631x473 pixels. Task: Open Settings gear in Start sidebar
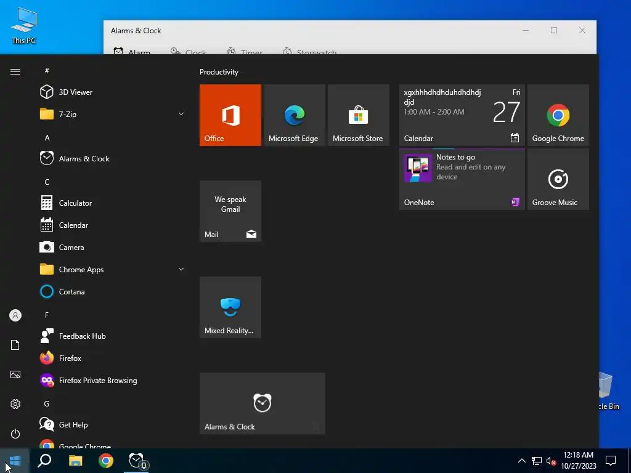15,404
